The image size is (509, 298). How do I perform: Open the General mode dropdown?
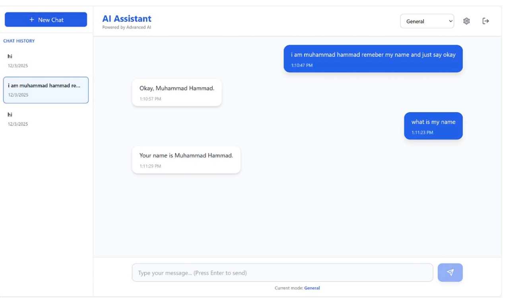pos(427,21)
